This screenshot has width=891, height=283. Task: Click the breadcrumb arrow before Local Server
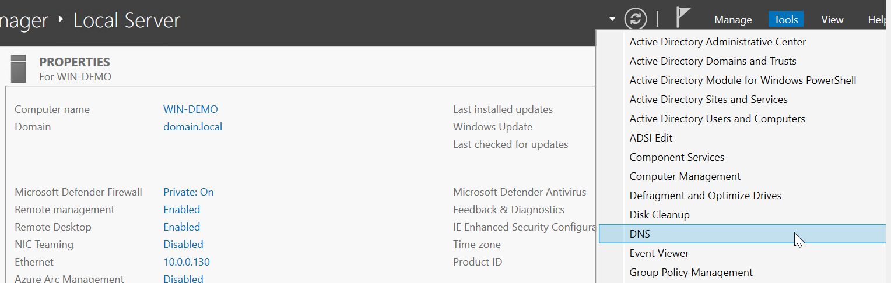click(x=61, y=20)
